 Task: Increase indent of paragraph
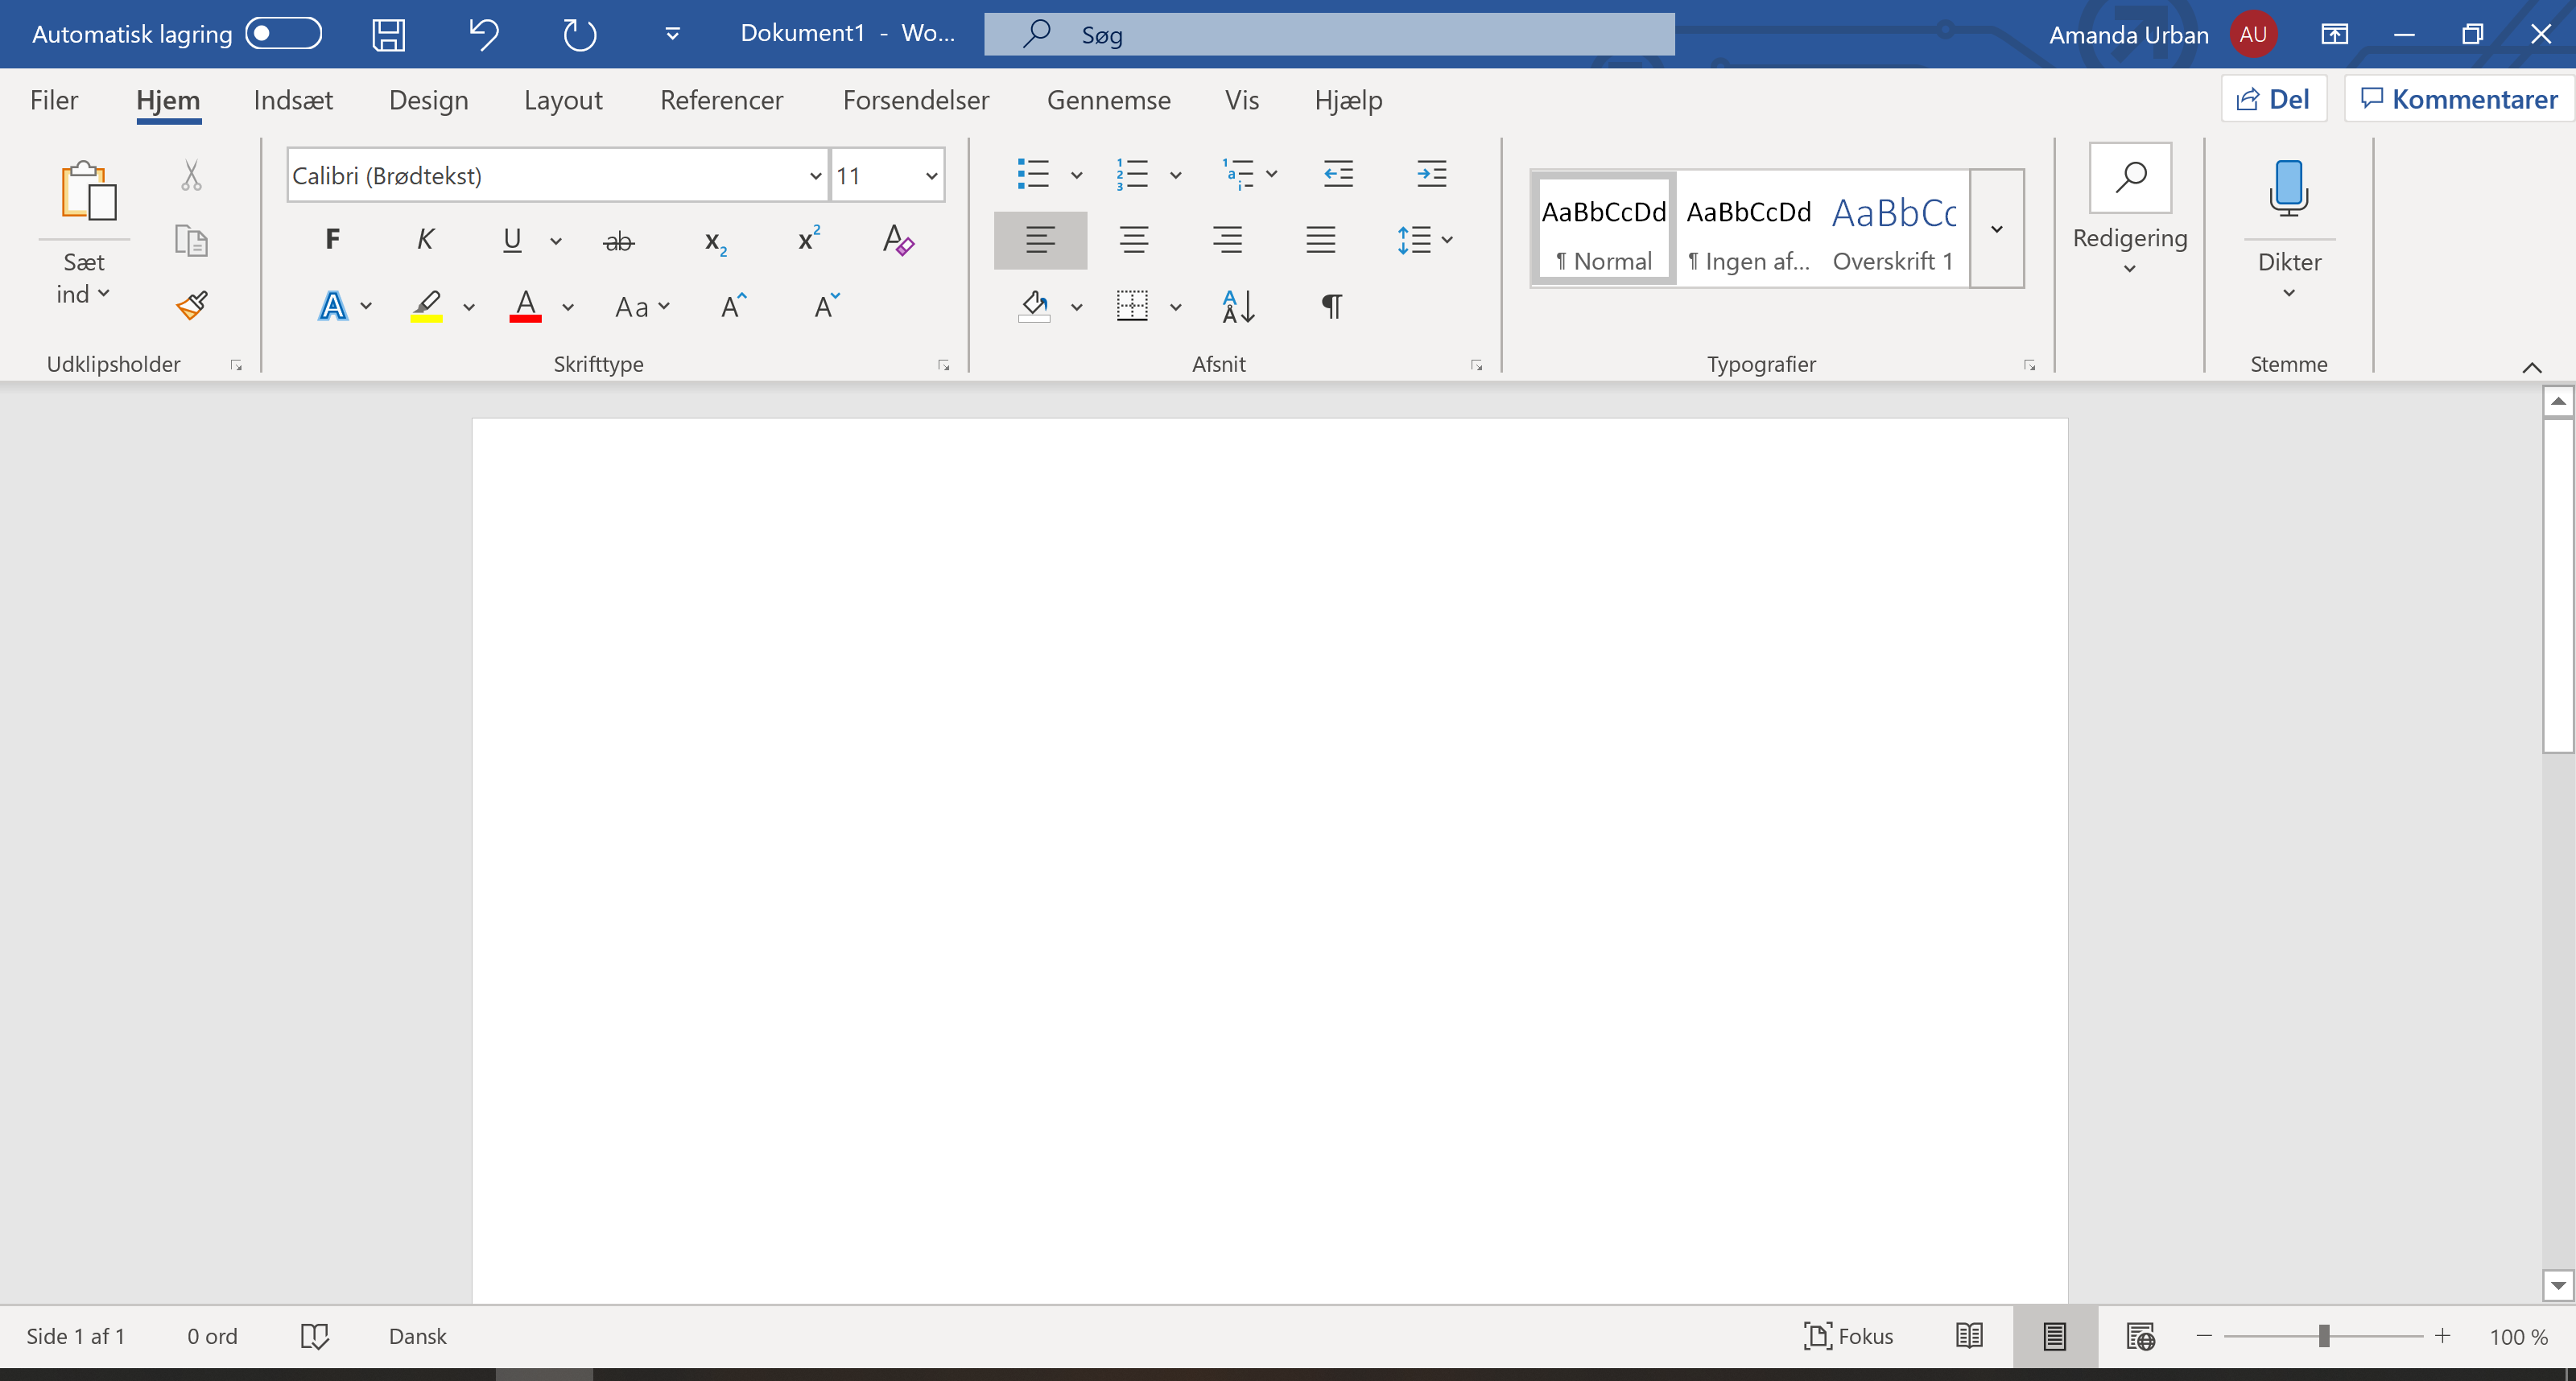(1431, 174)
